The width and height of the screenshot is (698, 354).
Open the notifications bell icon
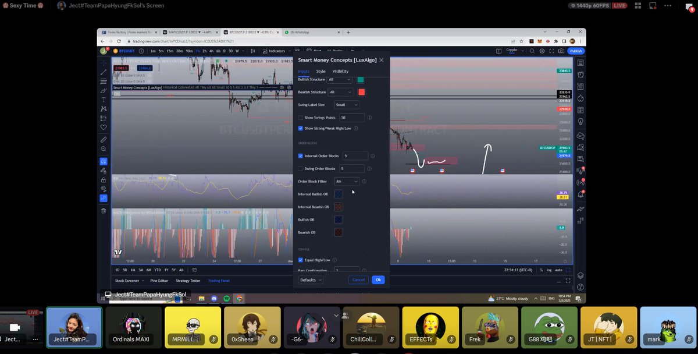click(581, 193)
